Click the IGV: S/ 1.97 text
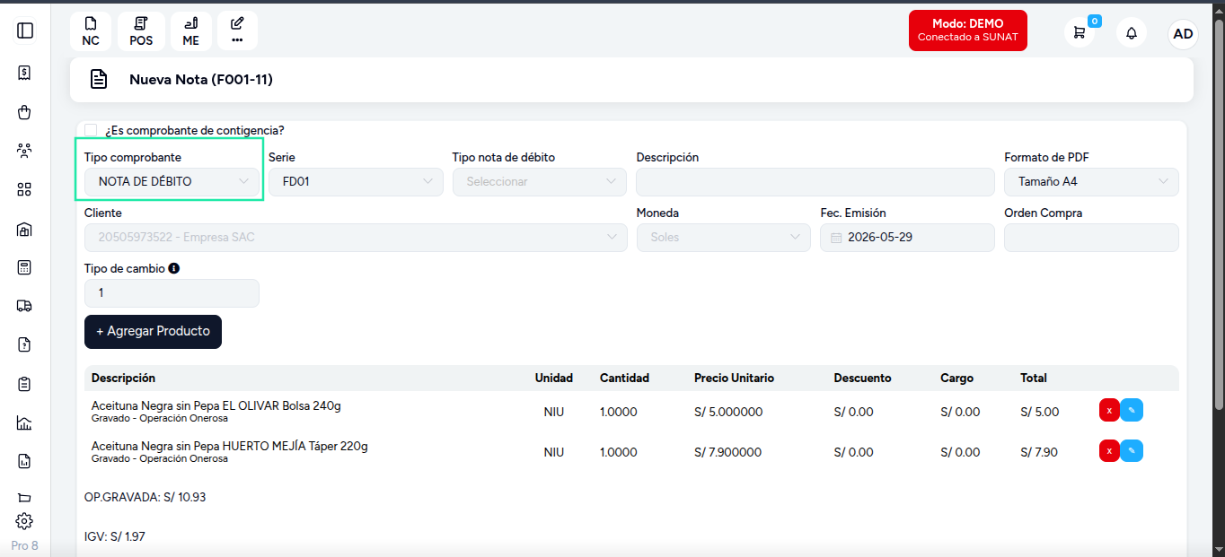 [115, 536]
